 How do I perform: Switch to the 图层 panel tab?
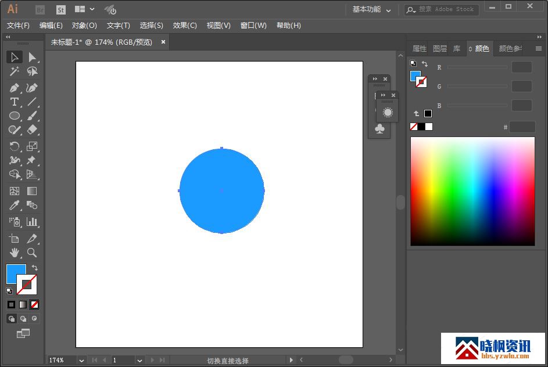[x=440, y=49]
